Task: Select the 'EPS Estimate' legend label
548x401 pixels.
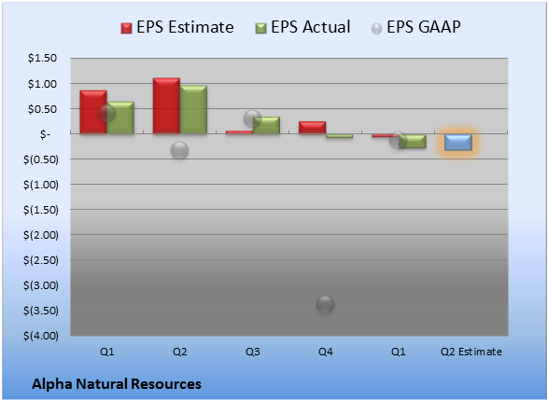Action: tap(185, 27)
